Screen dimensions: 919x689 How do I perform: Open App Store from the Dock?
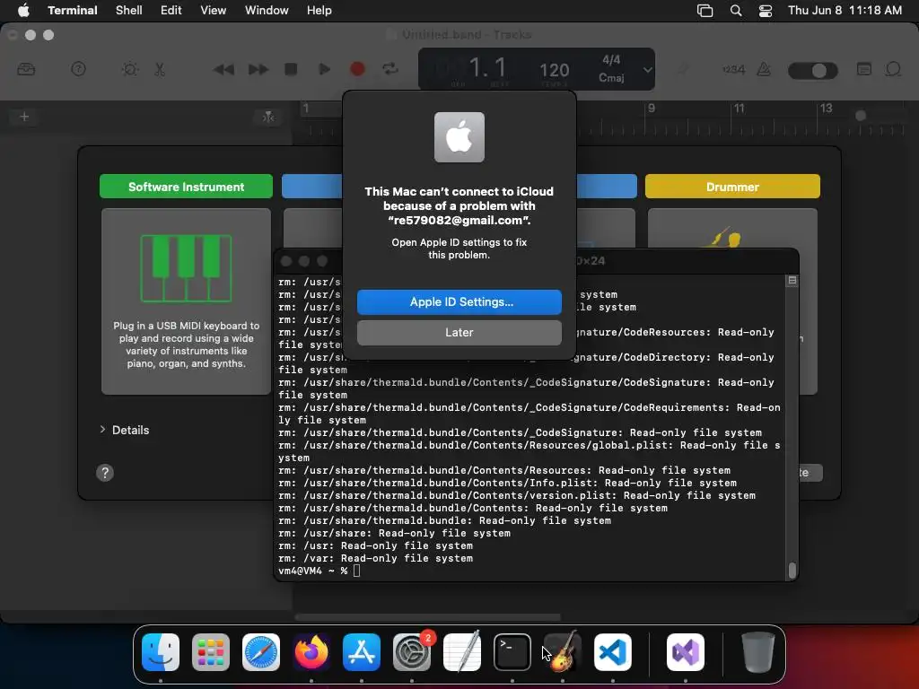point(362,651)
